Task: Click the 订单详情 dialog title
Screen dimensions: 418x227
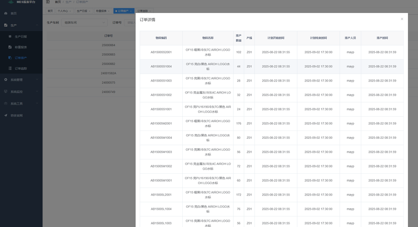Action: [x=147, y=20]
